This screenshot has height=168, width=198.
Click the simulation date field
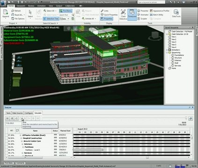13,123
